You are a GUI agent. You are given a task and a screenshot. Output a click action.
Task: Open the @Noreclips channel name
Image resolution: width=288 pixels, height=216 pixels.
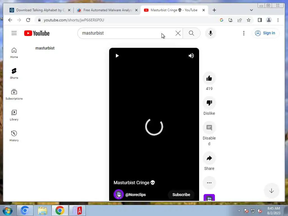click(x=136, y=195)
